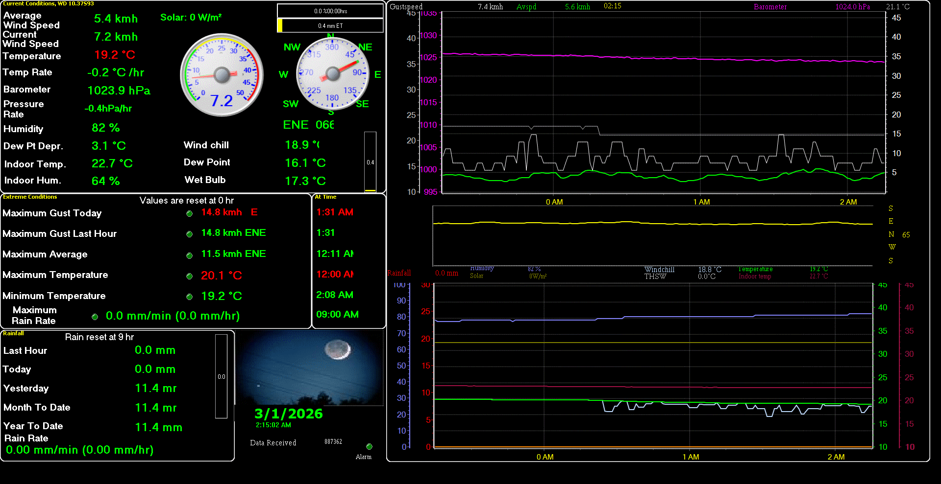Click the LED beside Minimum Temperature
941x484 pixels.
click(x=189, y=297)
